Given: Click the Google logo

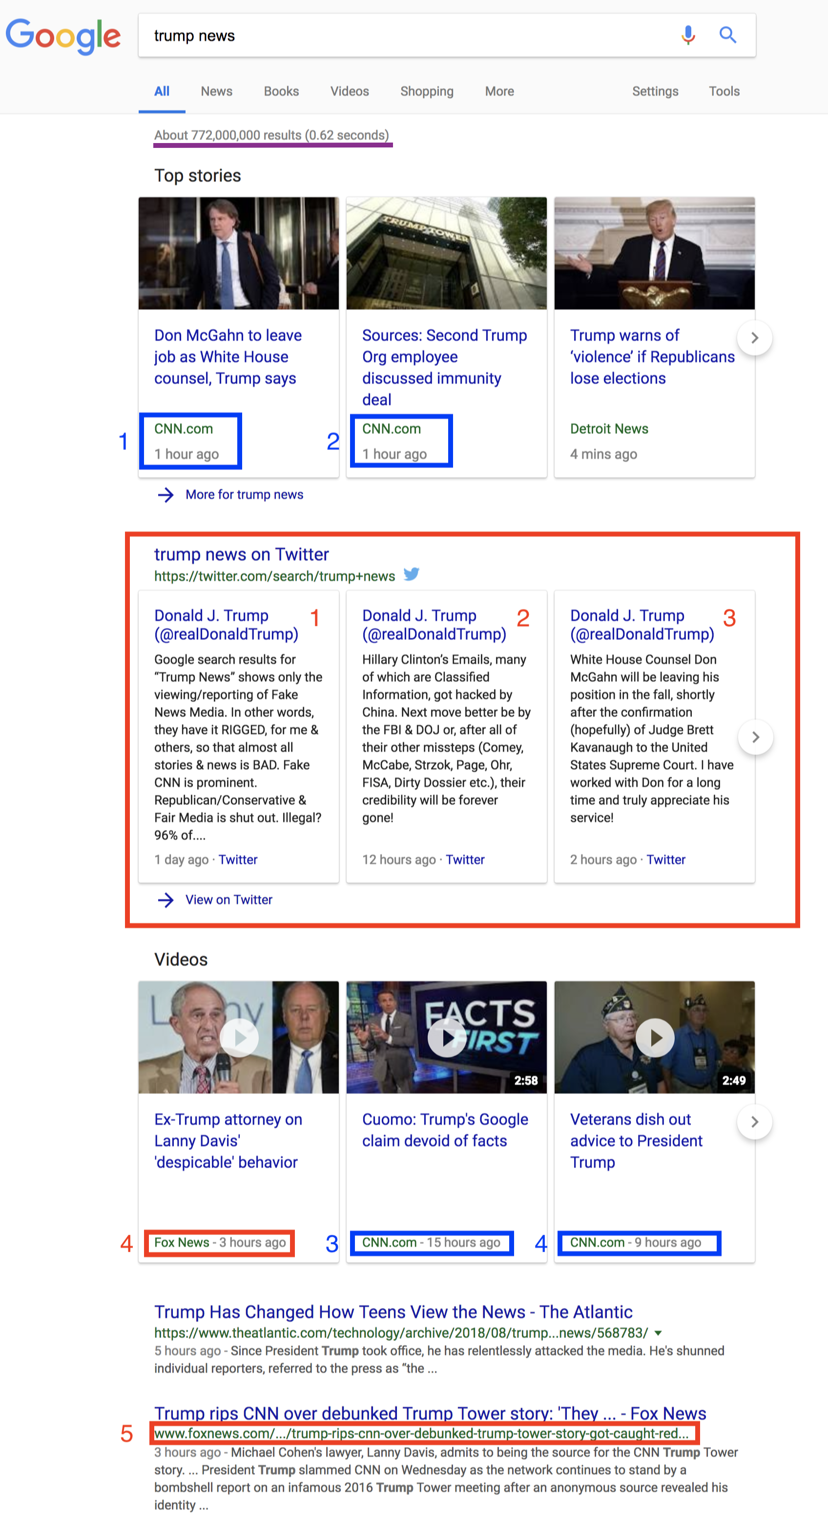Looking at the screenshot, I should pyautogui.click(x=63, y=36).
